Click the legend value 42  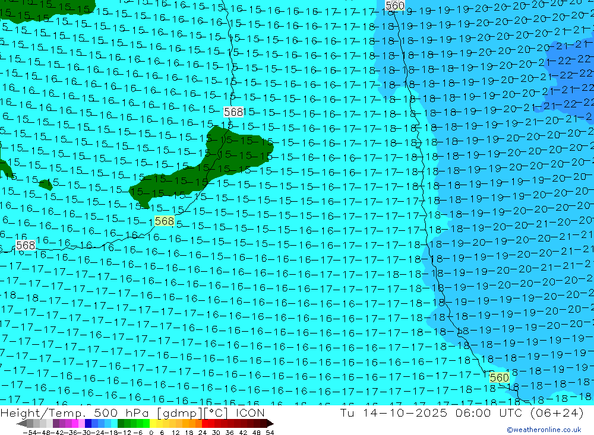pyautogui.click(x=243, y=433)
